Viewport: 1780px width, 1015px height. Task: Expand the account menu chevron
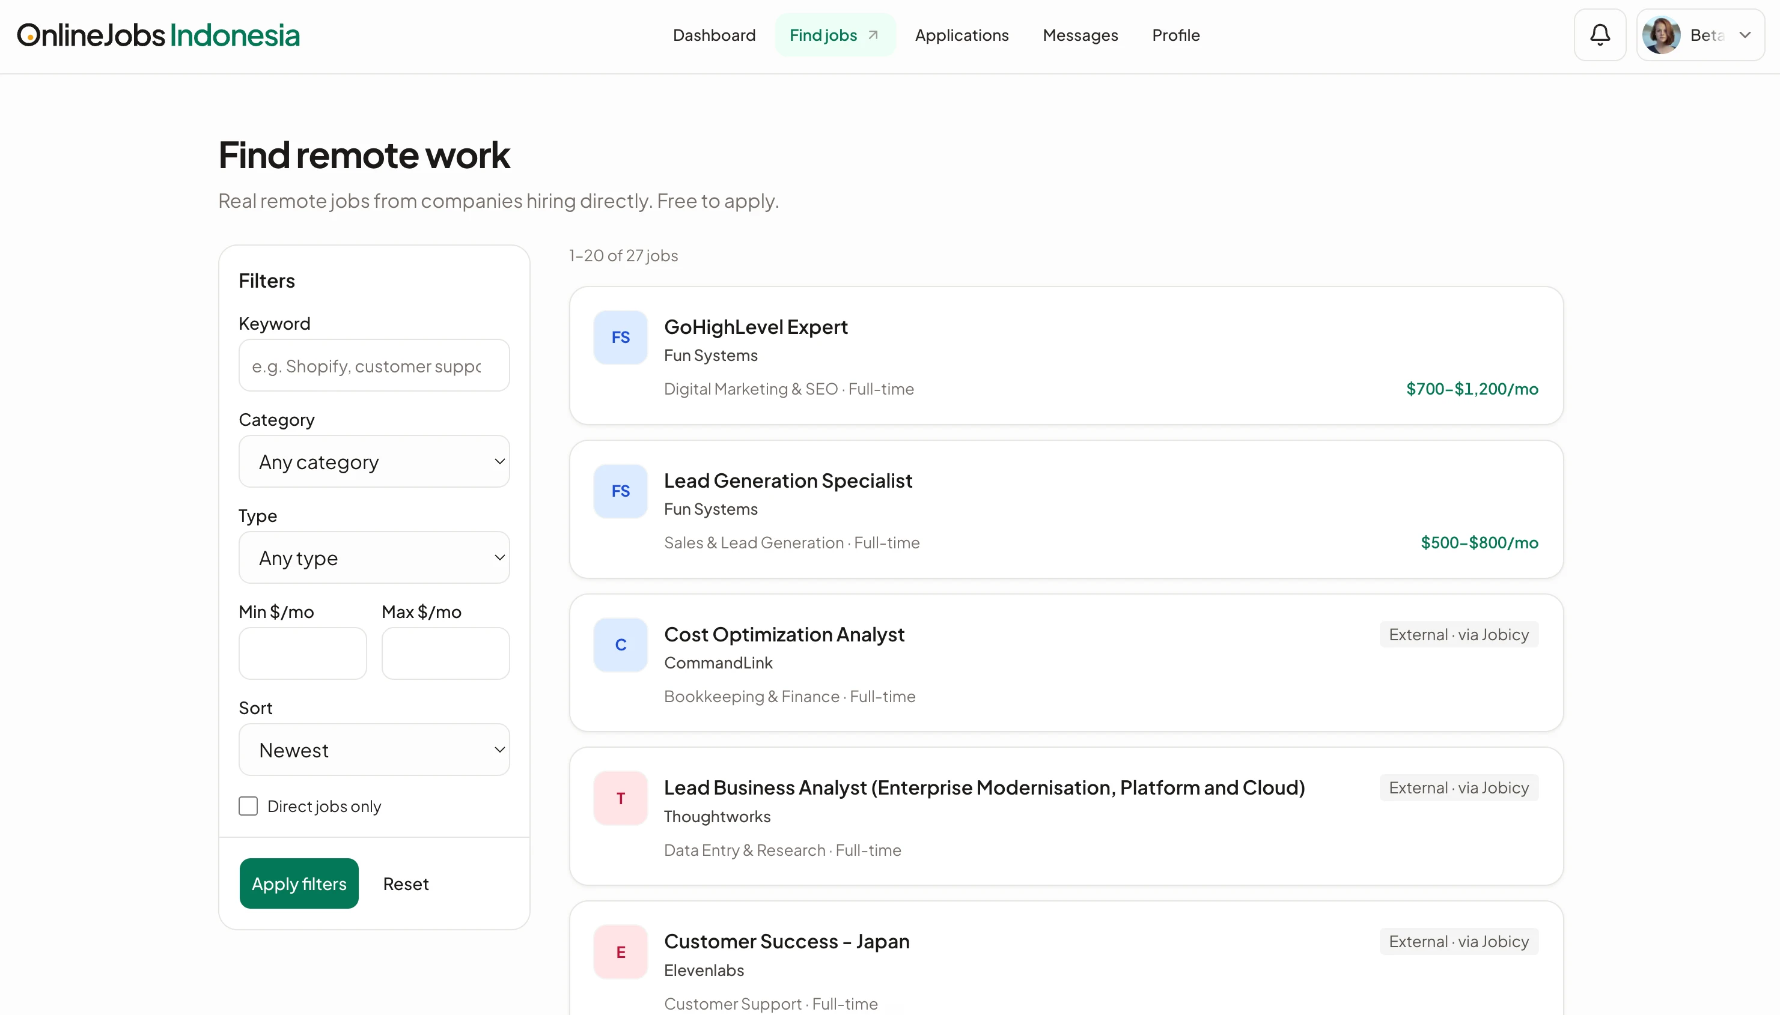[x=1745, y=35]
